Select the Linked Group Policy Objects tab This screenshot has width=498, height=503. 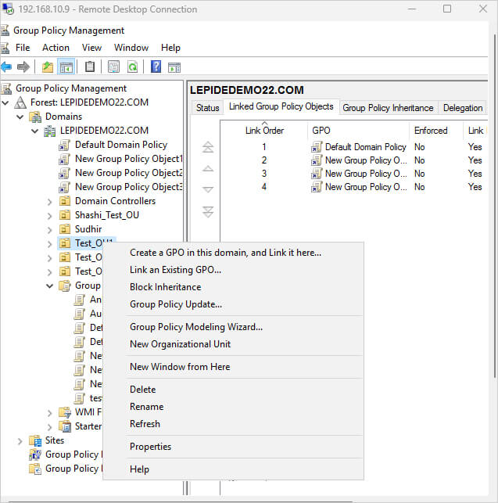pos(281,106)
